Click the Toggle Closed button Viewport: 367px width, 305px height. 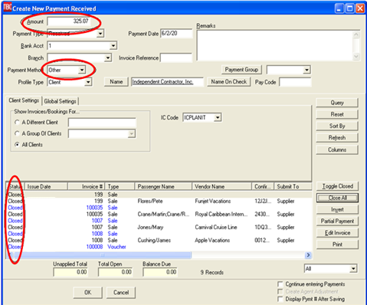pyautogui.click(x=337, y=186)
